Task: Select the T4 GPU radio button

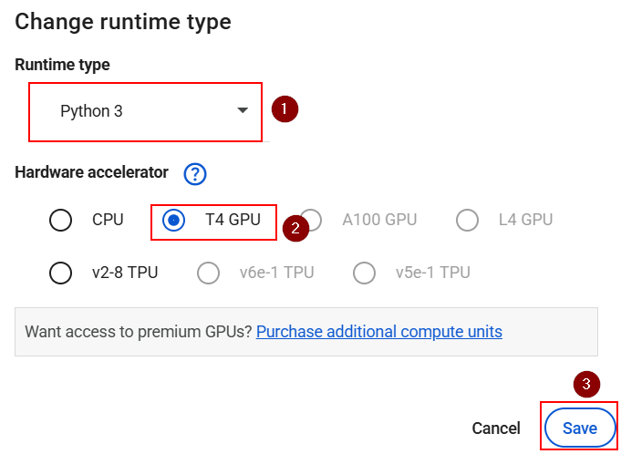Action: click(173, 220)
